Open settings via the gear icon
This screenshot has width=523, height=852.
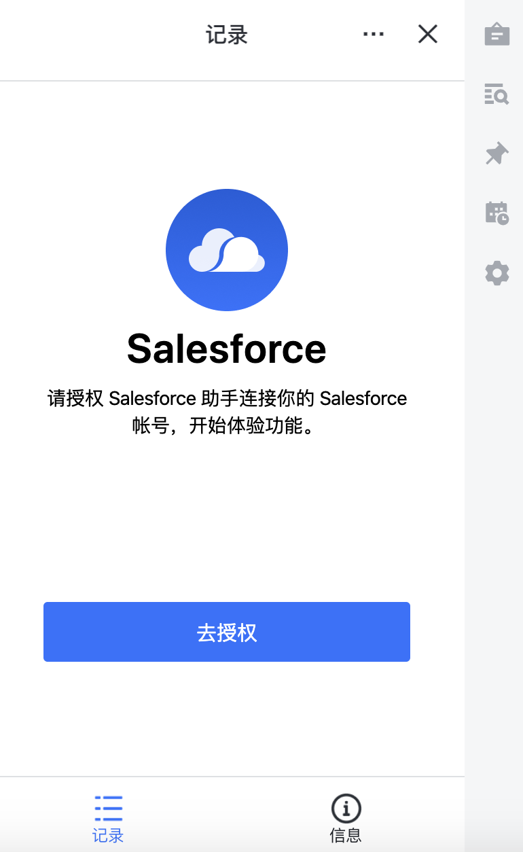click(497, 273)
